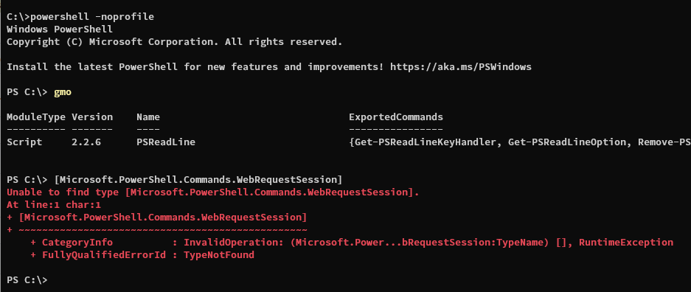Click the 'At line:1 char:1' error text
Image resolution: width=691 pixels, height=292 pixels.
pyautogui.click(x=54, y=205)
